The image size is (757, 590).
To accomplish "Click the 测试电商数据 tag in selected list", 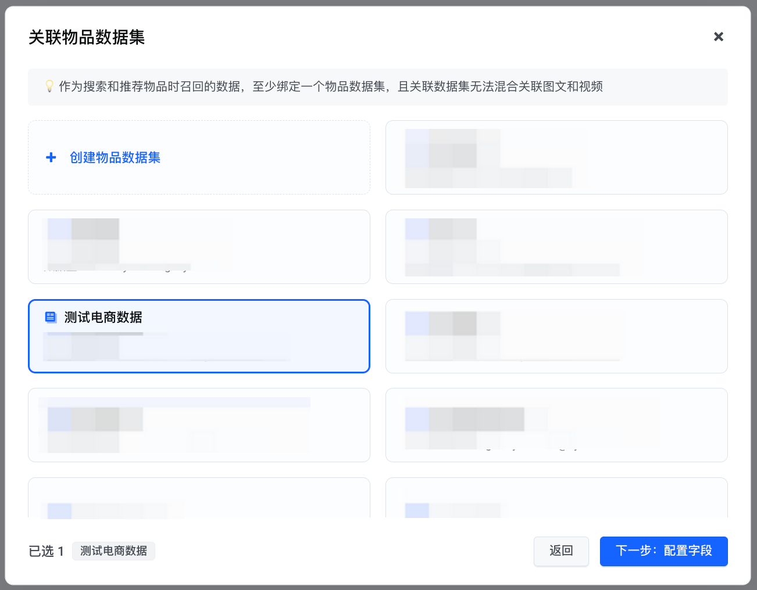I will click(x=113, y=551).
